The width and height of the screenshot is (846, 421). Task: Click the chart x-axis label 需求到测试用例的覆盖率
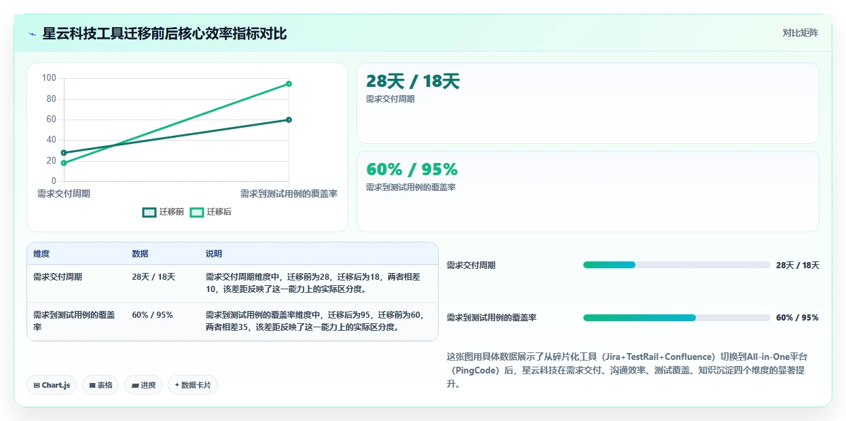click(x=289, y=194)
